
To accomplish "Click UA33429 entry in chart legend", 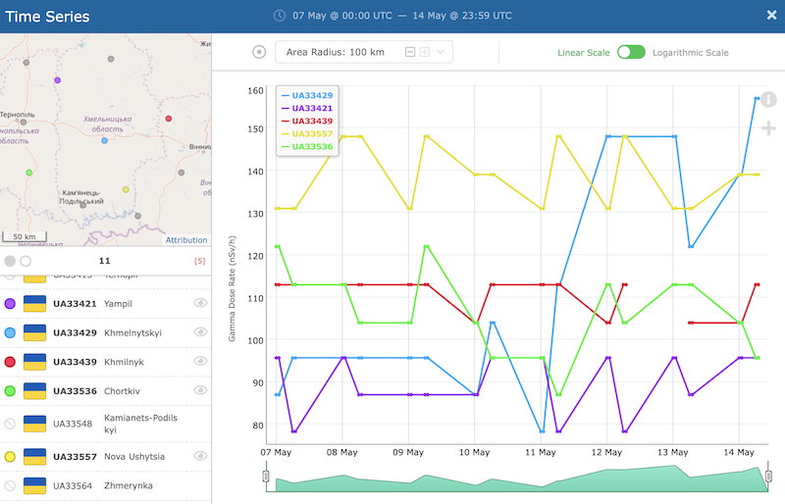I will point(307,95).
